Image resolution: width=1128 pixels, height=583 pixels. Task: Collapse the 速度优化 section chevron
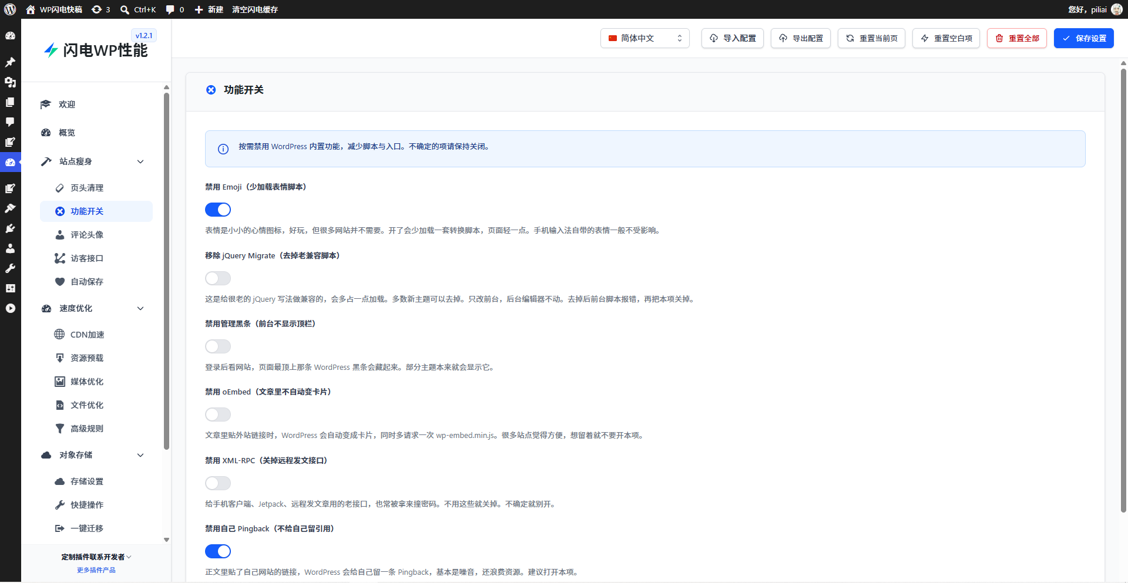coord(140,308)
